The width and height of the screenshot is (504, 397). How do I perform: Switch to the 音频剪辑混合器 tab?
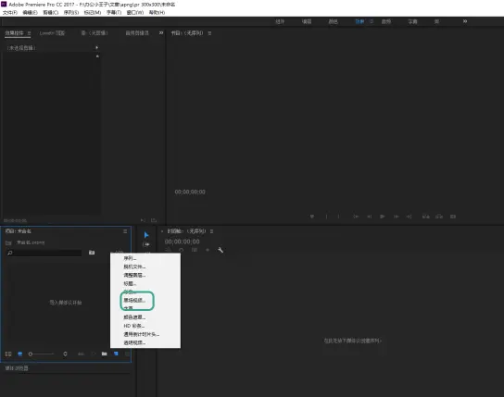(x=137, y=33)
